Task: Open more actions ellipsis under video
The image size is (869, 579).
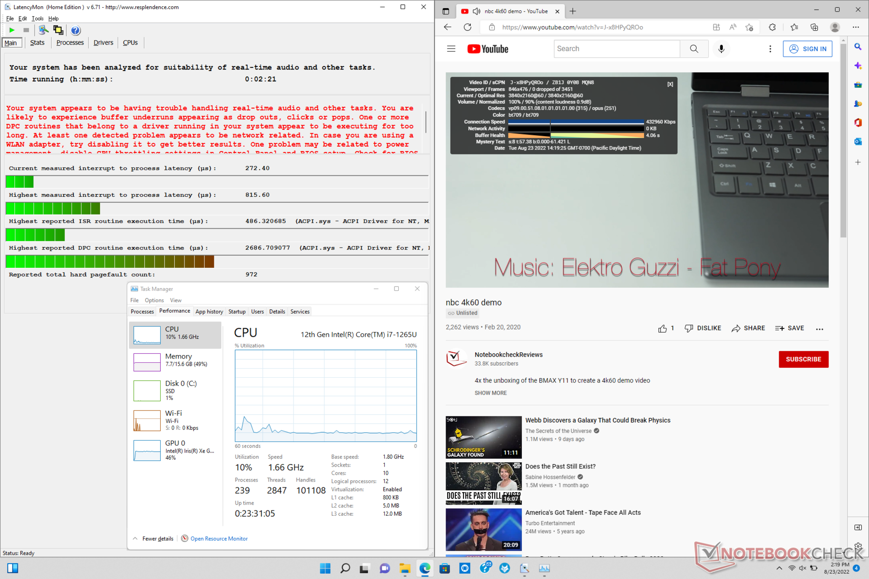Action: click(819, 329)
